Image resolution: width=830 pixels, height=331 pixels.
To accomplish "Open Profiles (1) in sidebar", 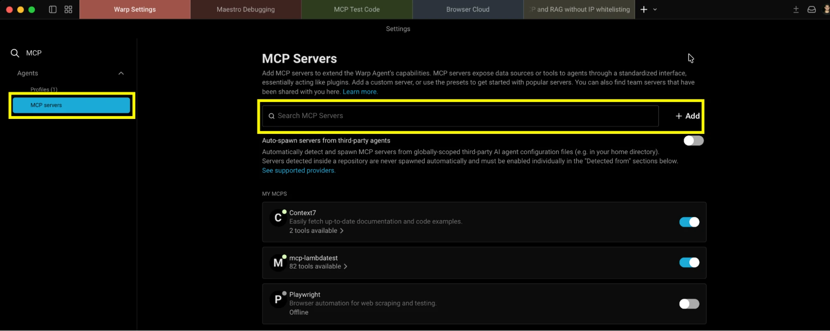I will [44, 89].
